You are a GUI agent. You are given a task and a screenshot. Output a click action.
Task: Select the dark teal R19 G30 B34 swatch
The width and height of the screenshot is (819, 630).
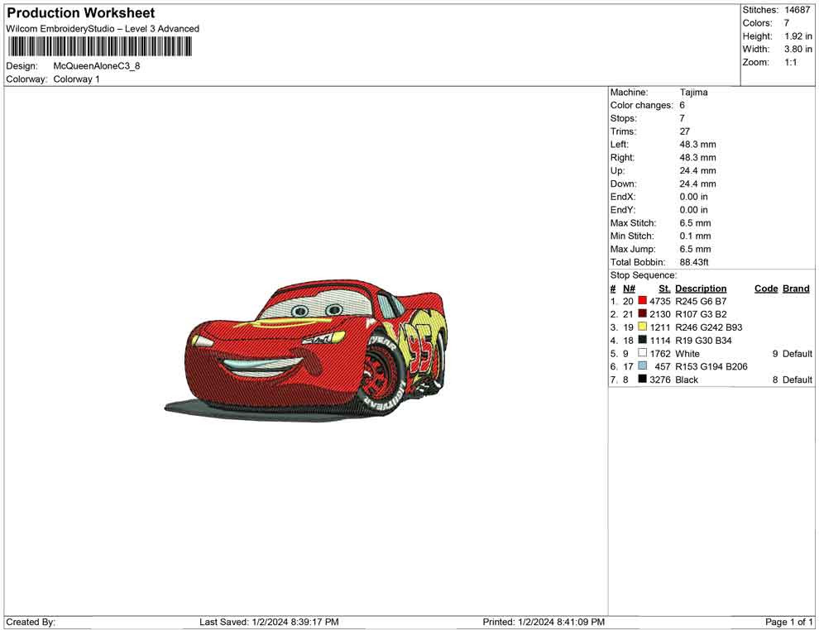642,341
